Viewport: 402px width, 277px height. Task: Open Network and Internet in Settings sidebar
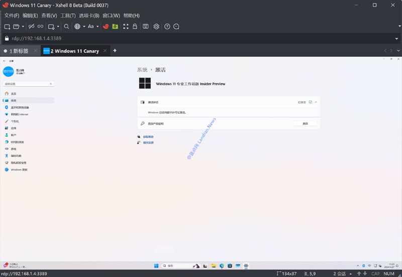pos(28,114)
